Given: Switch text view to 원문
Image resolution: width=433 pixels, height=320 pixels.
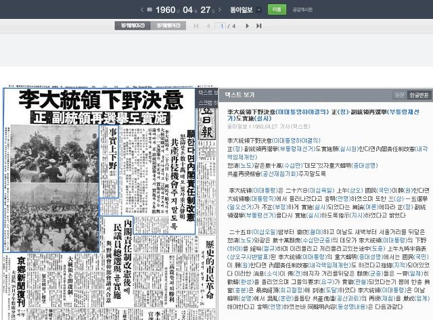Looking at the screenshot, I should click(400, 95).
